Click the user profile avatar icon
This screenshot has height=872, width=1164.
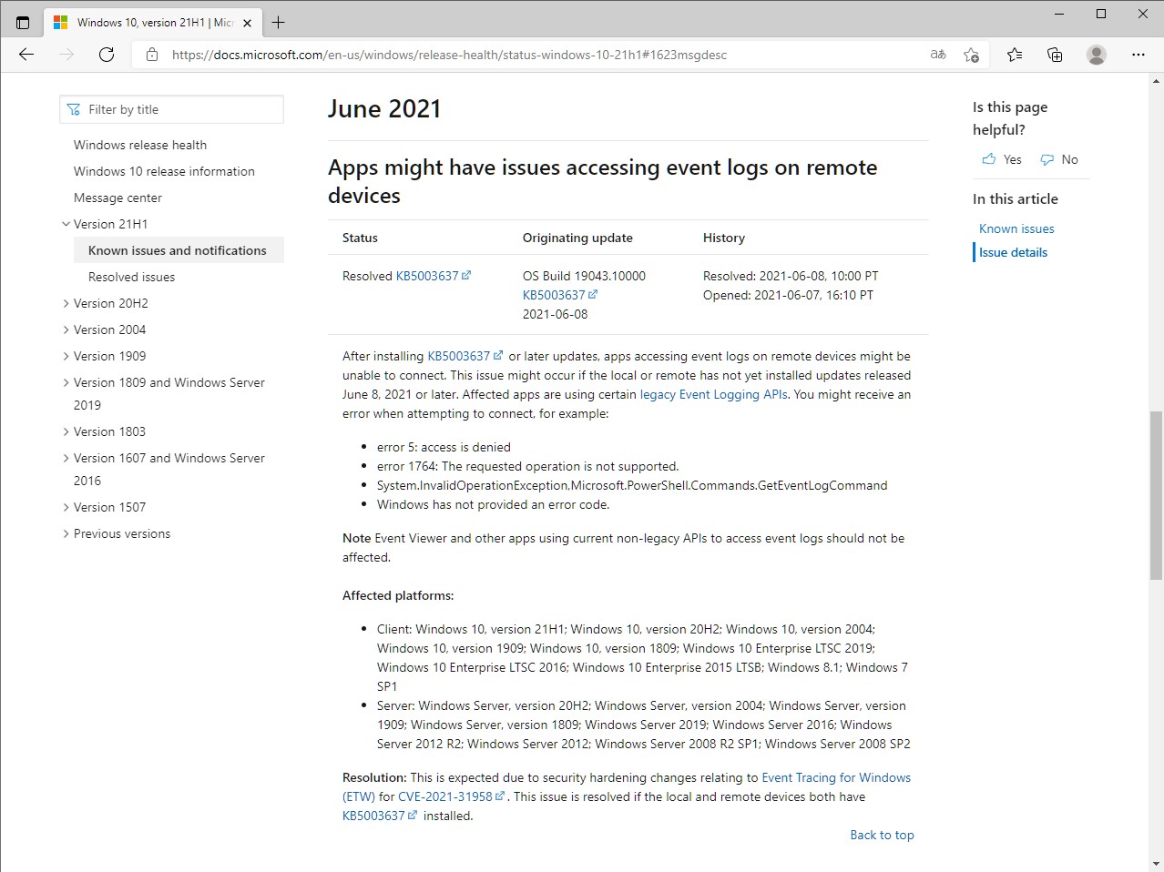pos(1097,55)
